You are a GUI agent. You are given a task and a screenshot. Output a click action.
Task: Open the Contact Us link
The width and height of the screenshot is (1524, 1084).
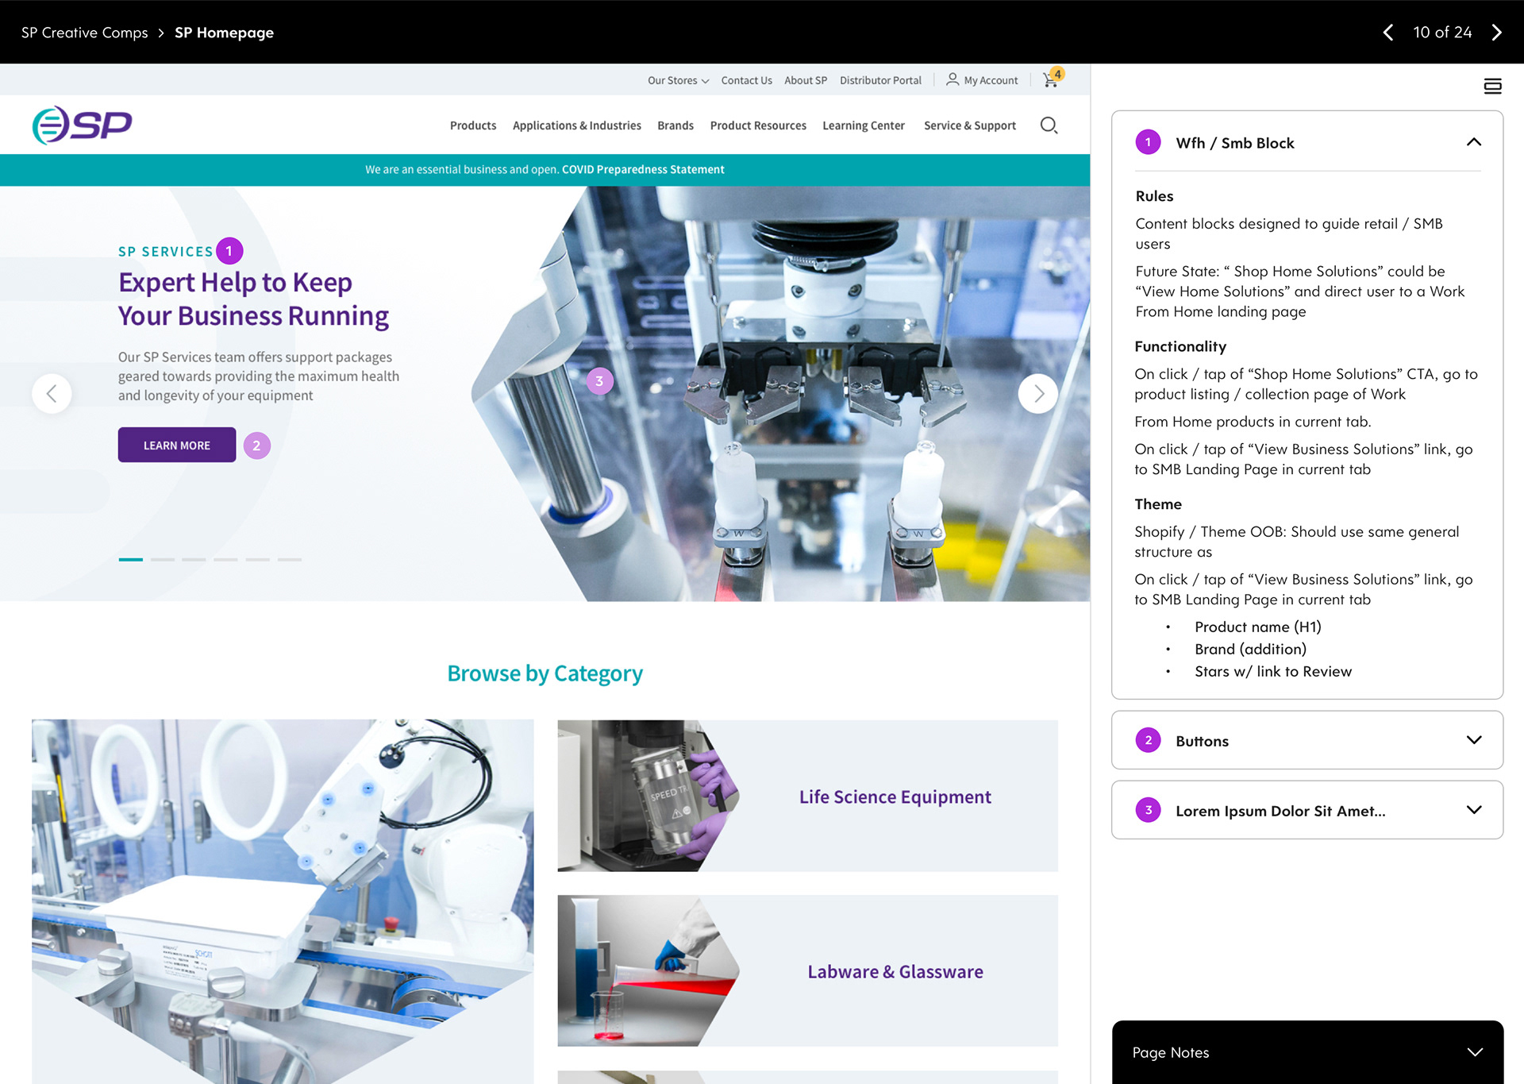coord(746,80)
